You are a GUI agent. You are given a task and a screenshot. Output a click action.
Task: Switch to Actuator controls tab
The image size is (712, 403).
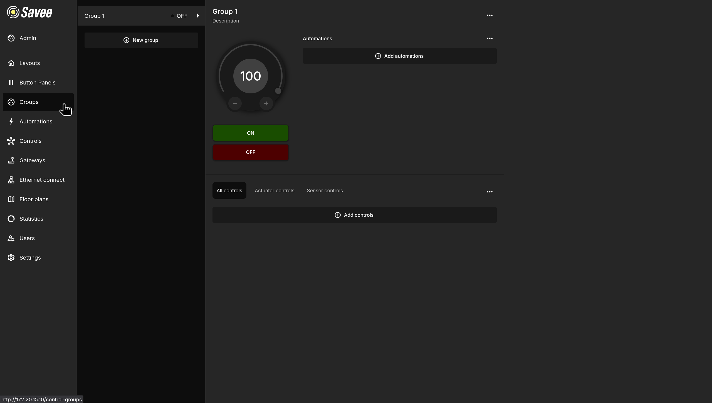click(274, 191)
